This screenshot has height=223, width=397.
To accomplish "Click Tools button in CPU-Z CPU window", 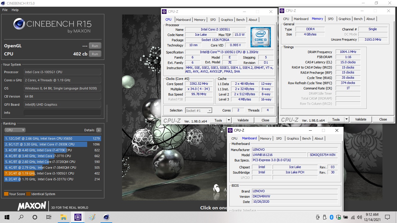I will pos(218,120).
